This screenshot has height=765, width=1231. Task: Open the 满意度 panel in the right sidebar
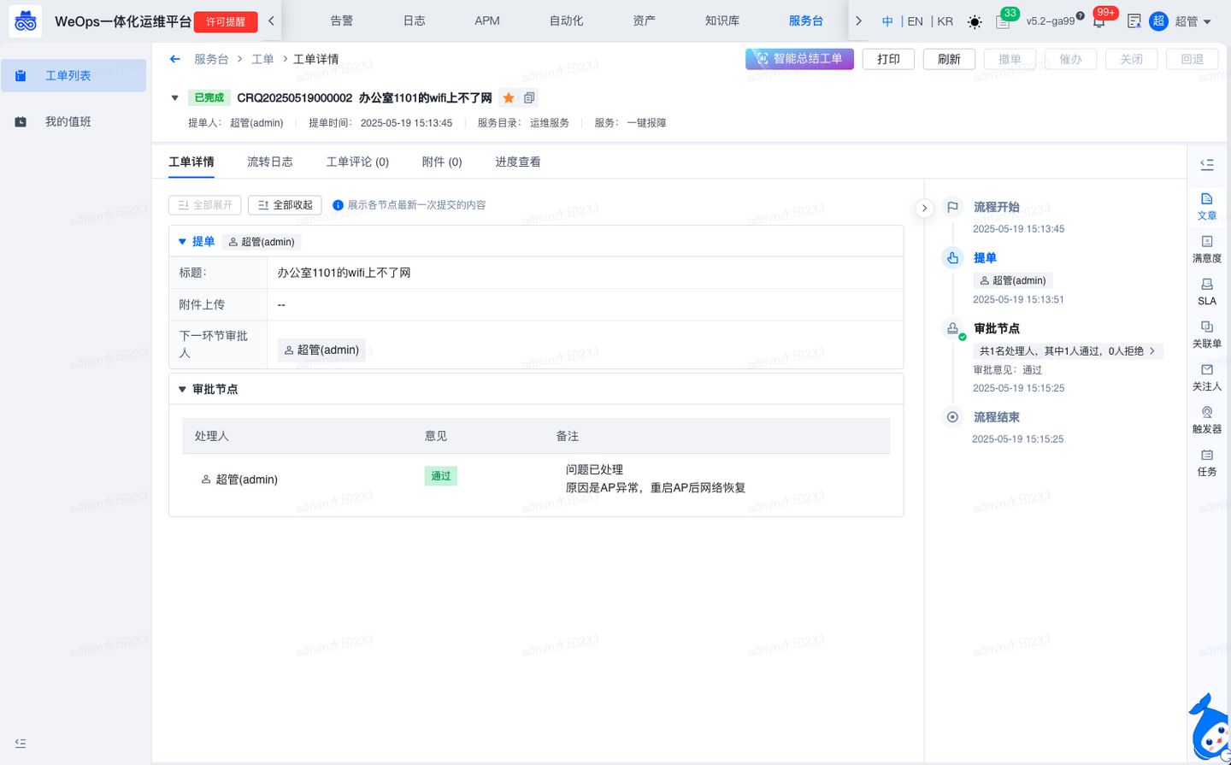click(1206, 250)
